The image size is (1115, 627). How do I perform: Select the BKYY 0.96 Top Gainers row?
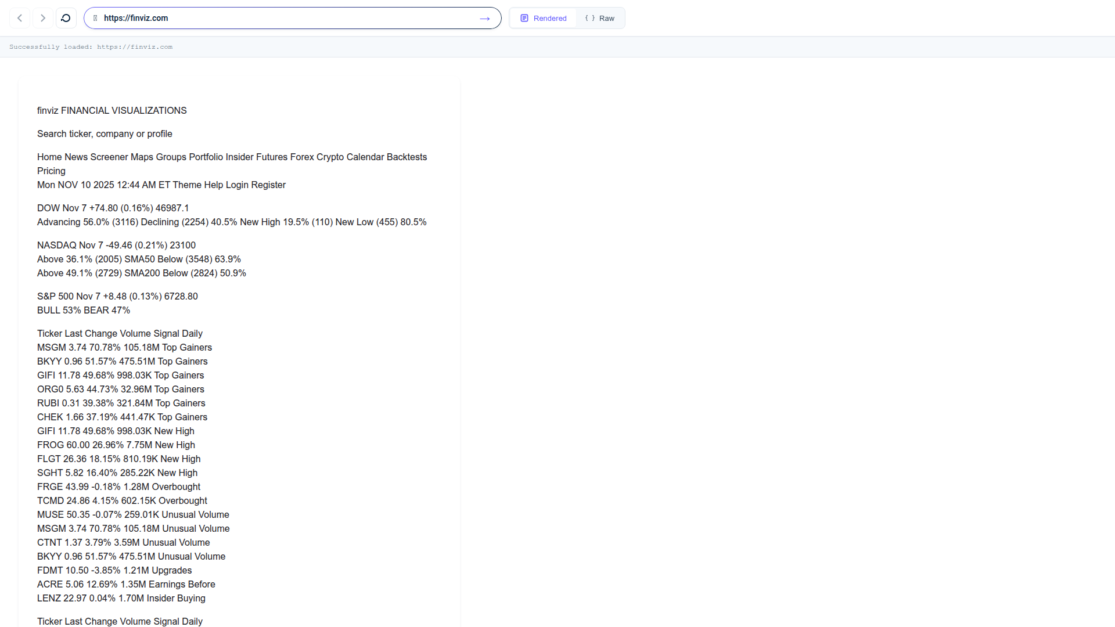tap(122, 361)
